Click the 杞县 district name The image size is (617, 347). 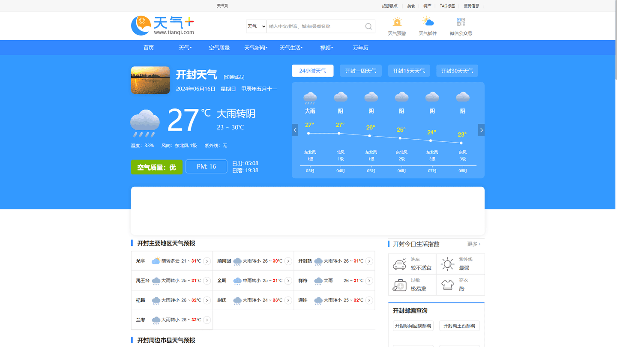click(x=141, y=300)
